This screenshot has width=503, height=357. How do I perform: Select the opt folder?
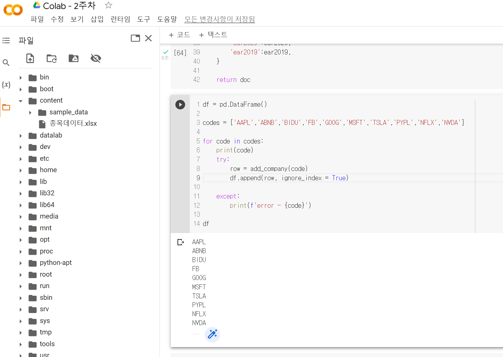coord(45,240)
